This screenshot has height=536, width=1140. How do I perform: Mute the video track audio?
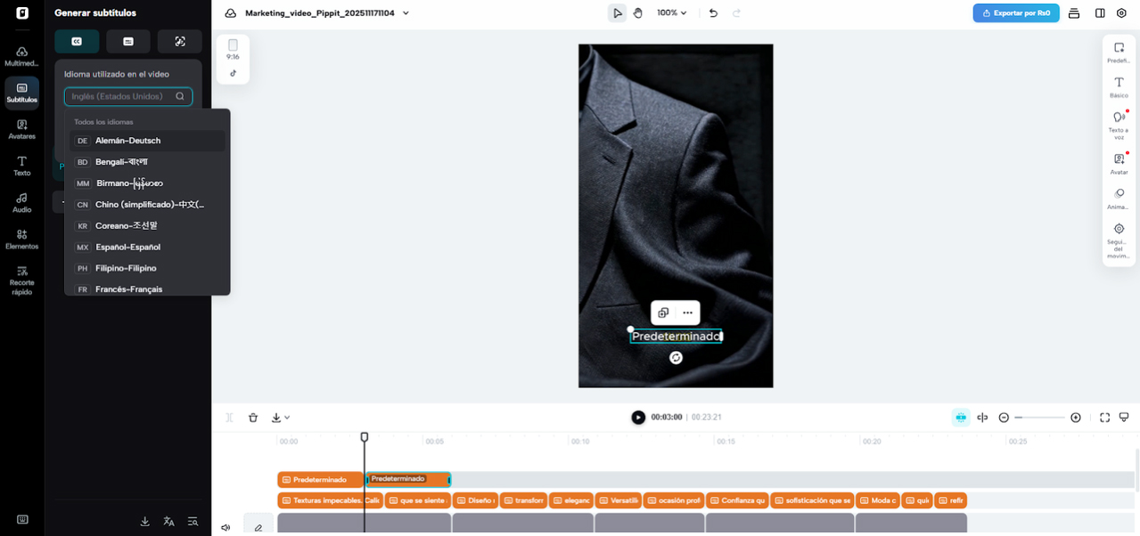[226, 527]
